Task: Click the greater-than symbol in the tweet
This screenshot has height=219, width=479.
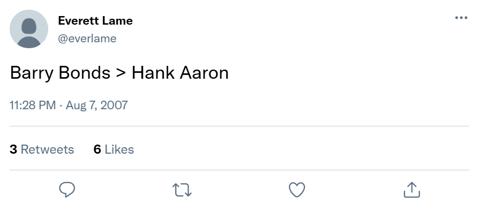Action: [121, 73]
